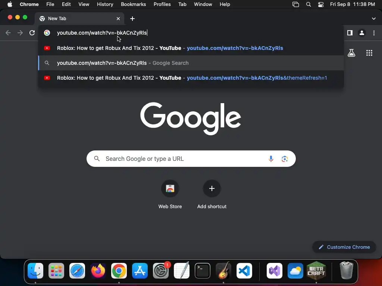
Task: Open the side panel icon
Action: [x=350, y=33]
